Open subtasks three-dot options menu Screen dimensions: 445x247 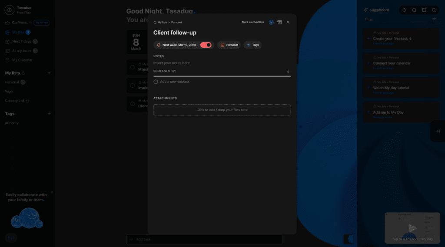[288, 72]
